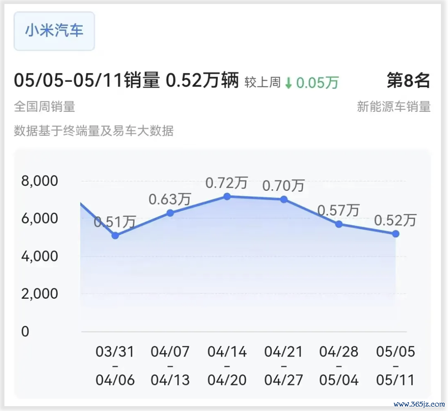Click the 新能源车销量 label
448x411 pixels.
[394, 107]
